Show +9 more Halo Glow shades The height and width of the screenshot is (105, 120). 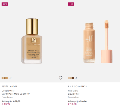76,78
